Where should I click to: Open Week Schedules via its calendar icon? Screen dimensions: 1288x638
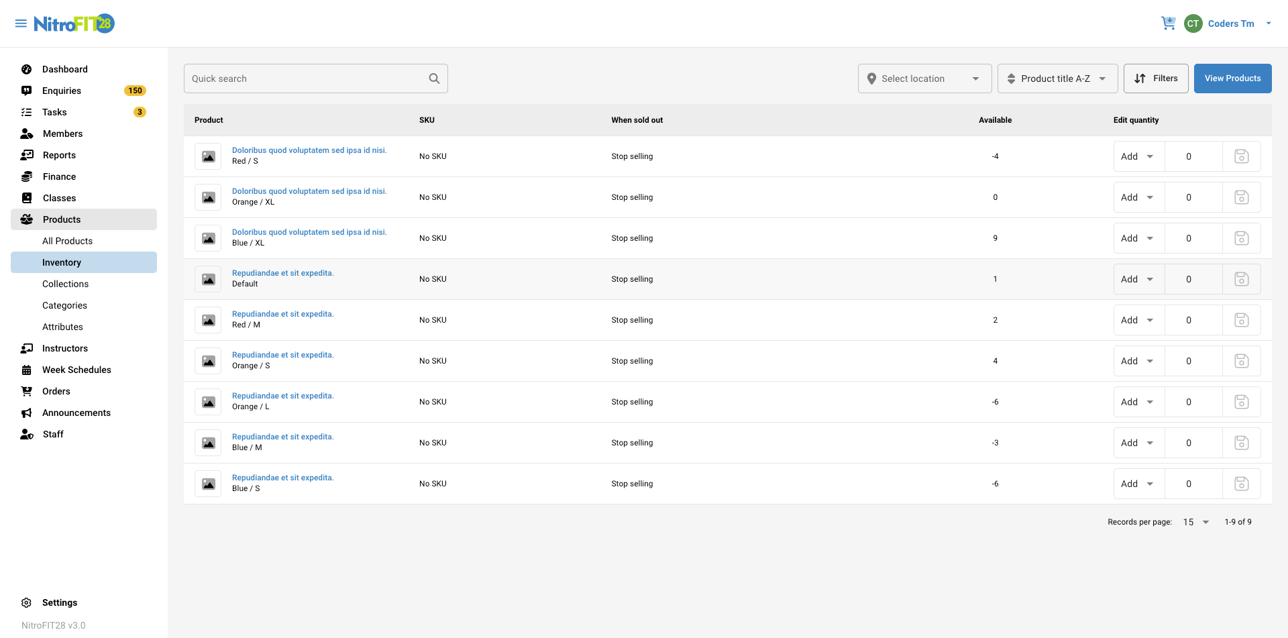coord(27,370)
